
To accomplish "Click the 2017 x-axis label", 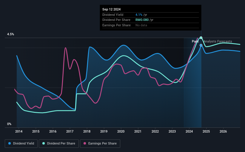I will [x=70, y=131].
